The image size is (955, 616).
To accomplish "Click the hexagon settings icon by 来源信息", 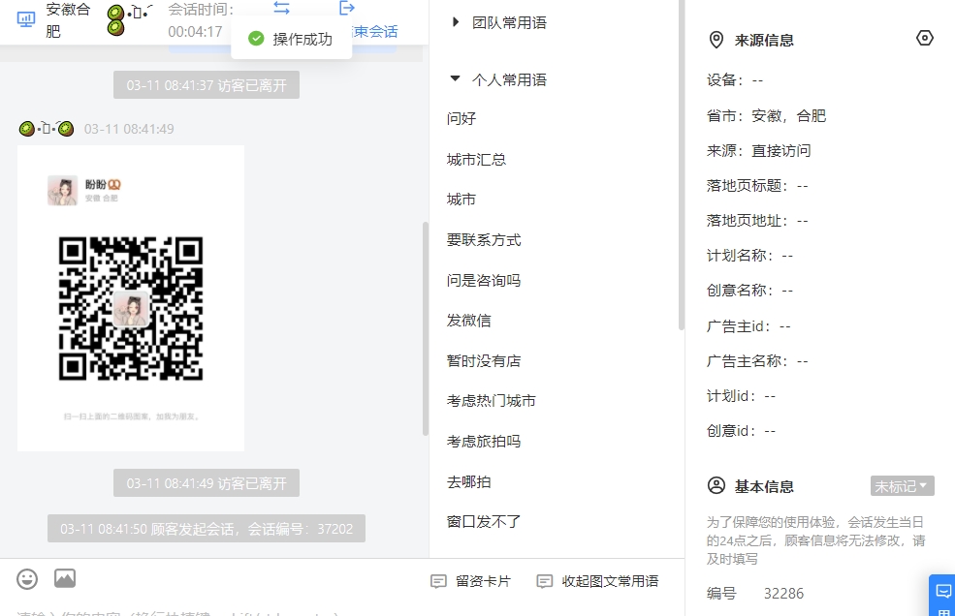I will pyautogui.click(x=925, y=39).
